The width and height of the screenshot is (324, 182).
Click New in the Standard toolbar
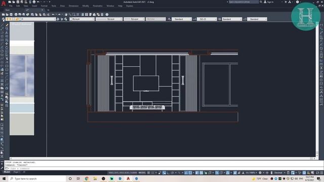[x=3, y=15]
